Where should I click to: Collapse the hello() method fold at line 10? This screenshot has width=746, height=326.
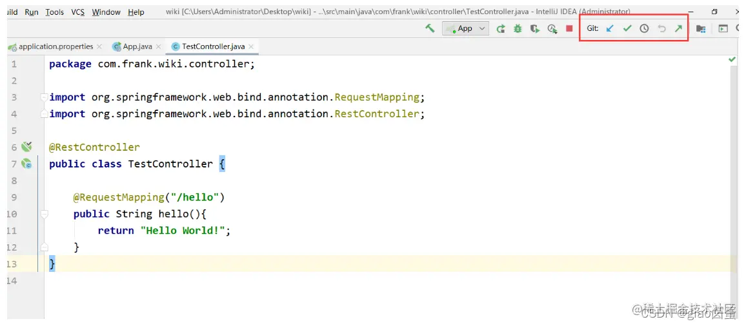(45, 214)
